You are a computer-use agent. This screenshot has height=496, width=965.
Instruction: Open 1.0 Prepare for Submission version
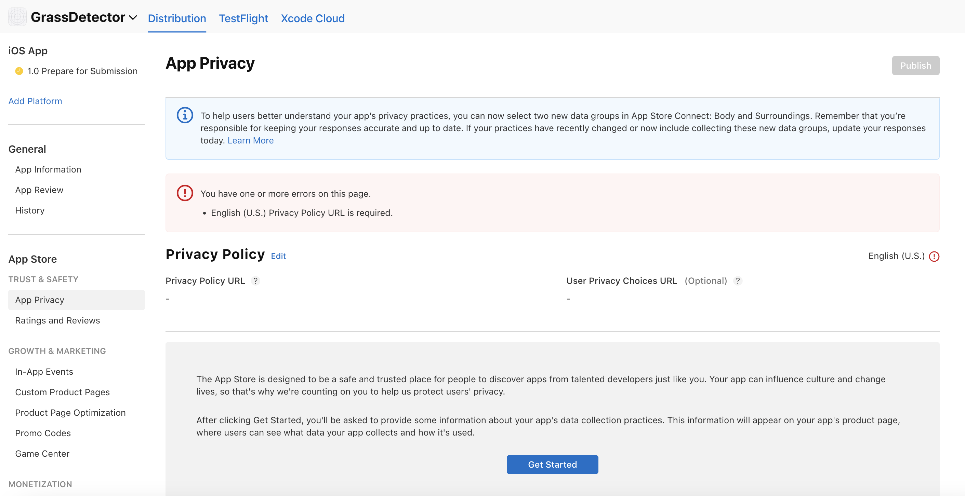82,71
